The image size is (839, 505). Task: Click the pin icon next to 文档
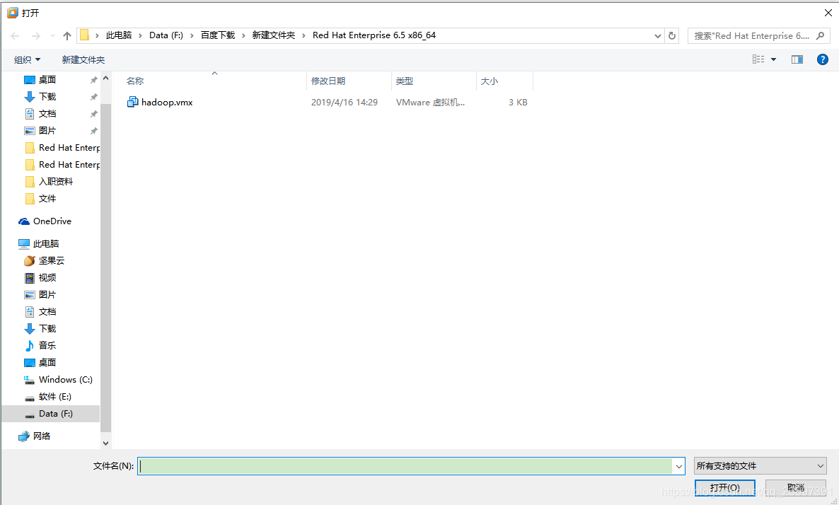[93, 114]
